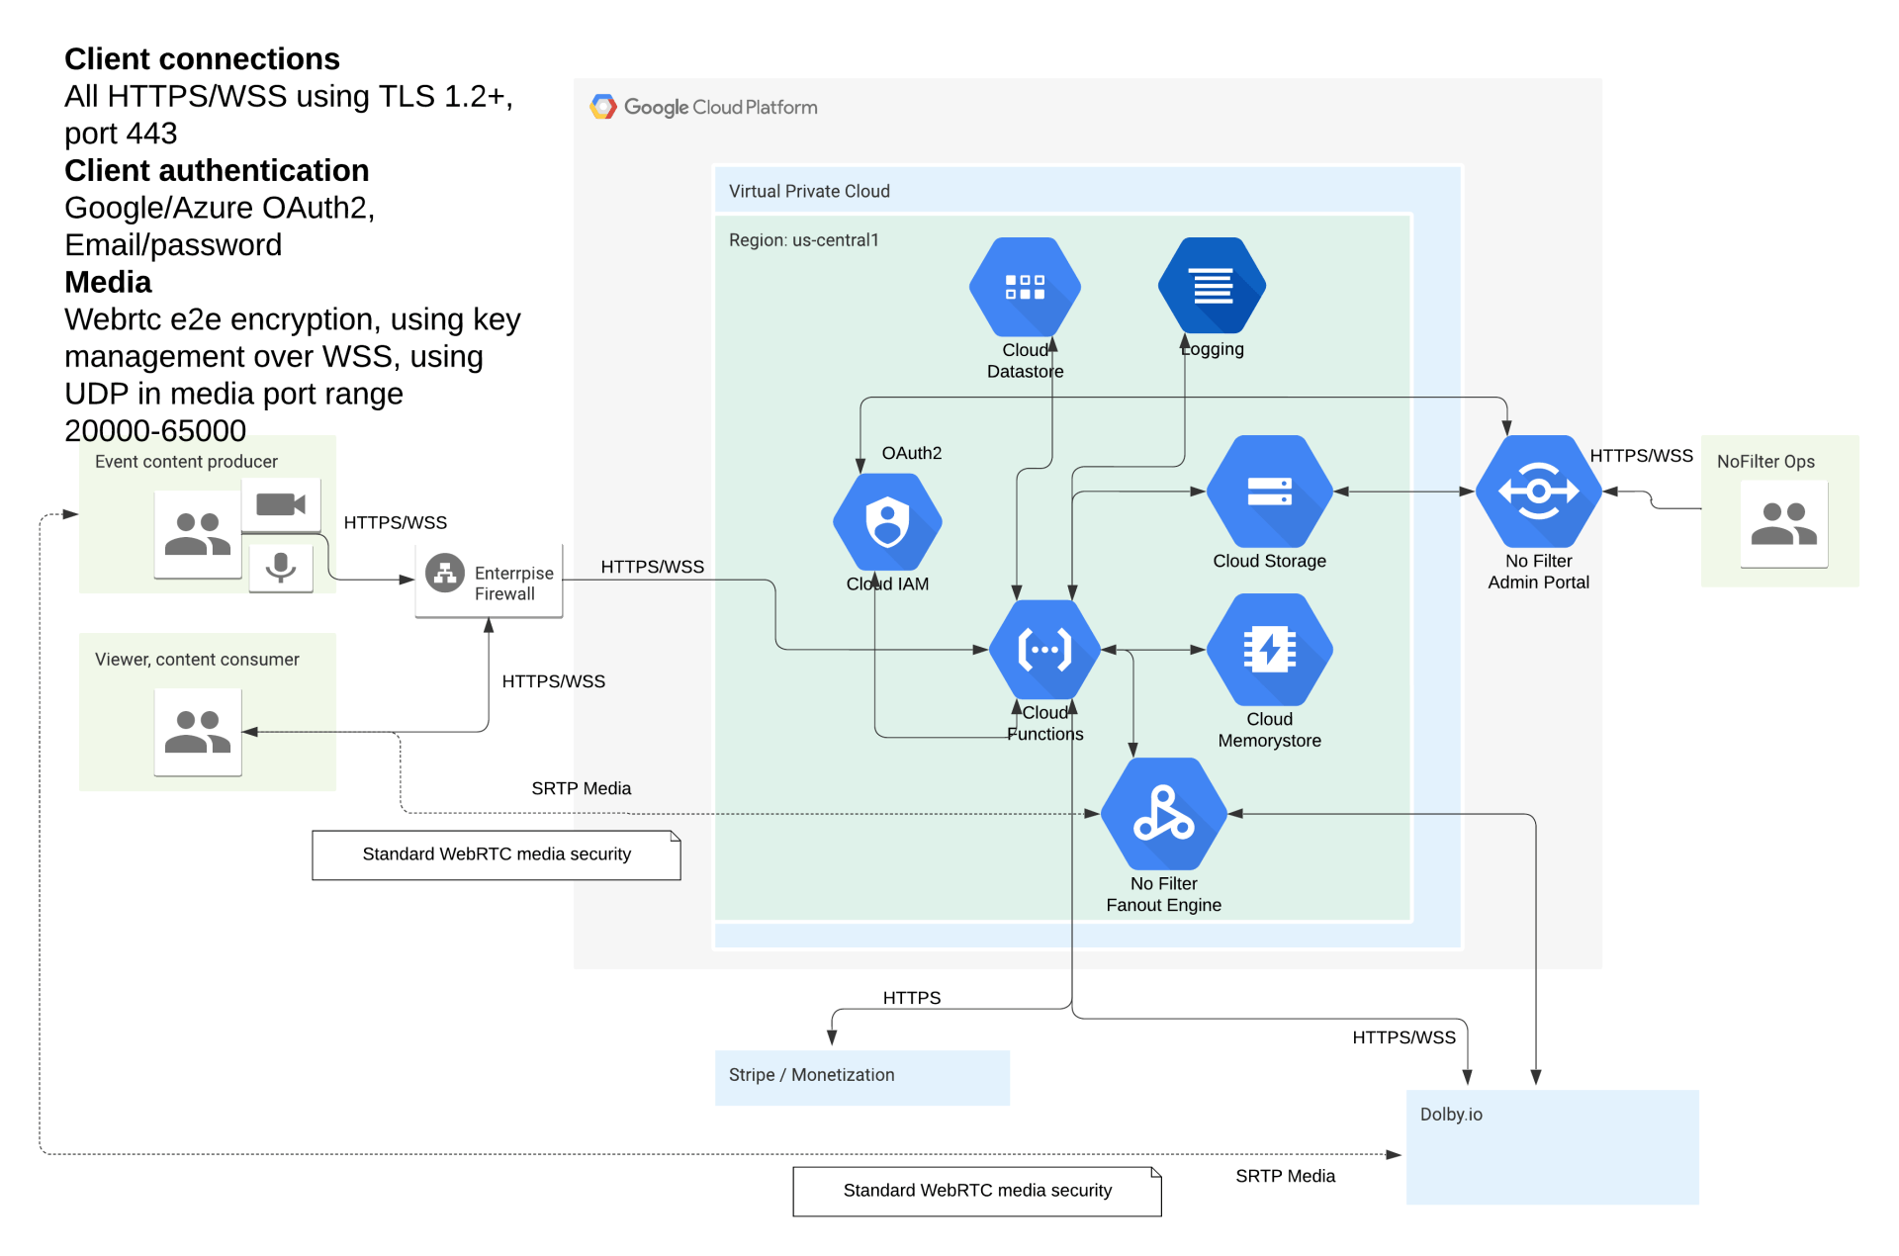
Task: Click the No Filter Admin Portal icon
Action: pos(1538,492)
